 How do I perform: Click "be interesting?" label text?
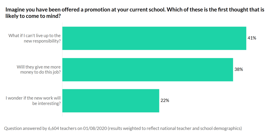pos(46,103)
